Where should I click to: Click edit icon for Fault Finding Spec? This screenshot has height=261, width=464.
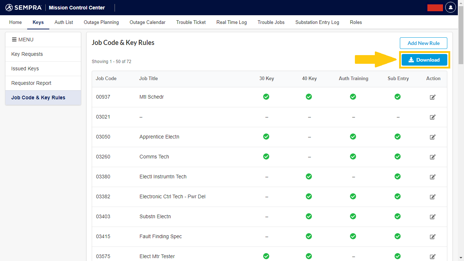point(432,237)
